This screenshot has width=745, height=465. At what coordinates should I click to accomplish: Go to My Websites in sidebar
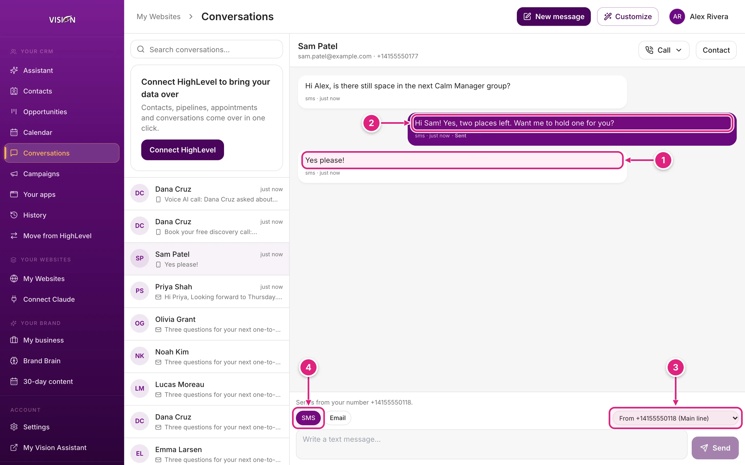[62, 278]
